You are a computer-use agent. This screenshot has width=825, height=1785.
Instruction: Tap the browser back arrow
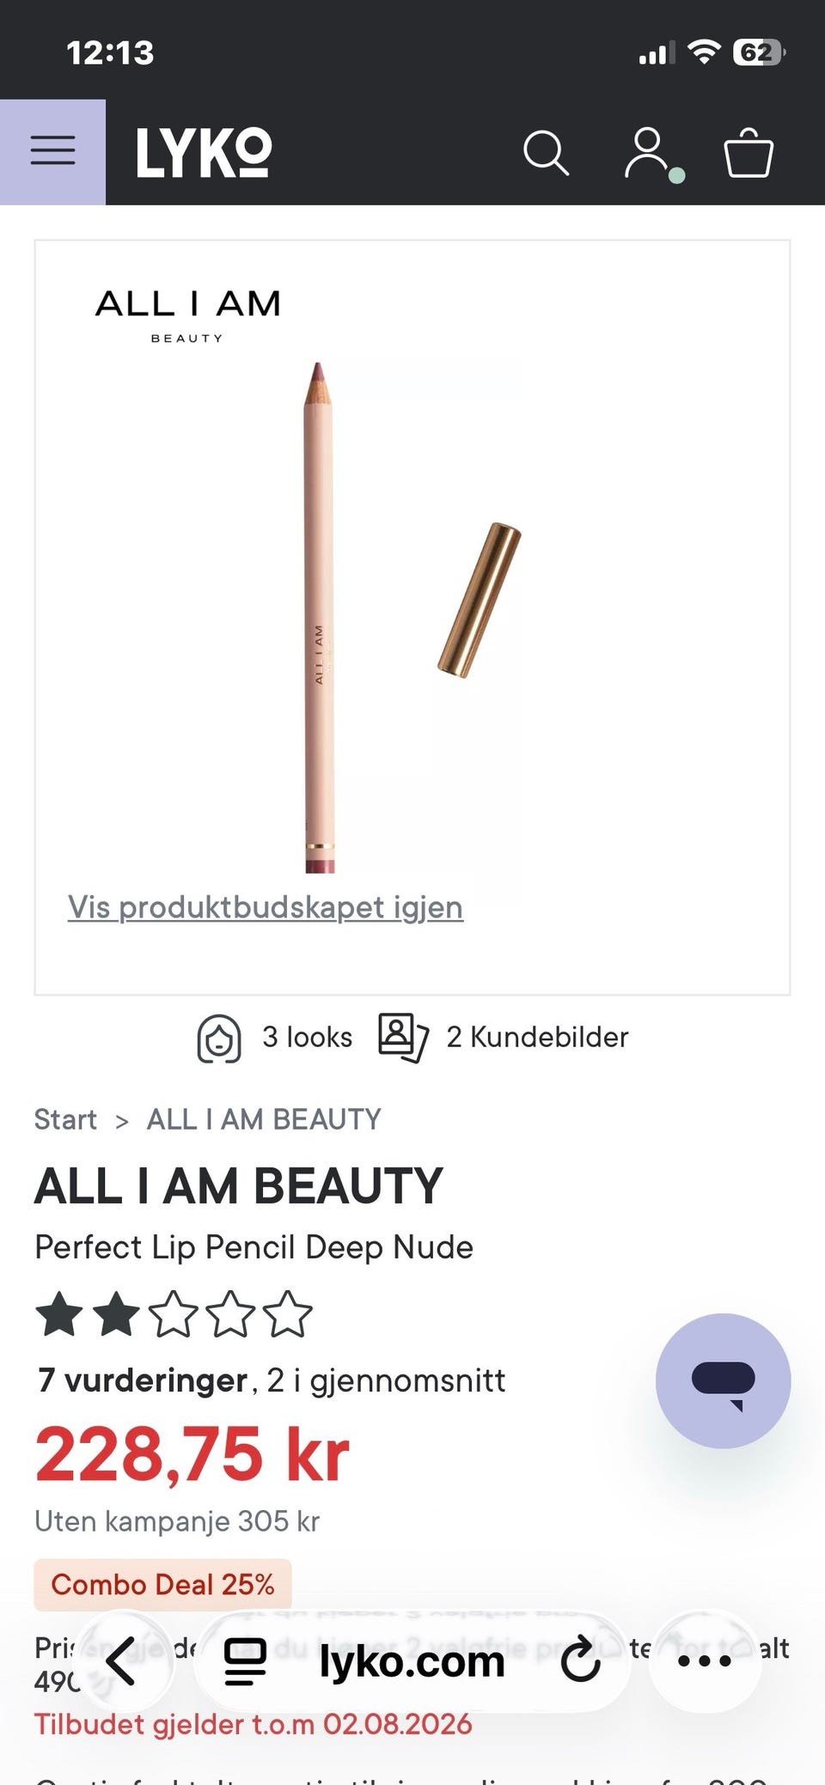[x=120, y=1660]
